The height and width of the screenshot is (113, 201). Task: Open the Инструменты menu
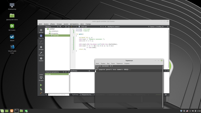tap(74, 24)
